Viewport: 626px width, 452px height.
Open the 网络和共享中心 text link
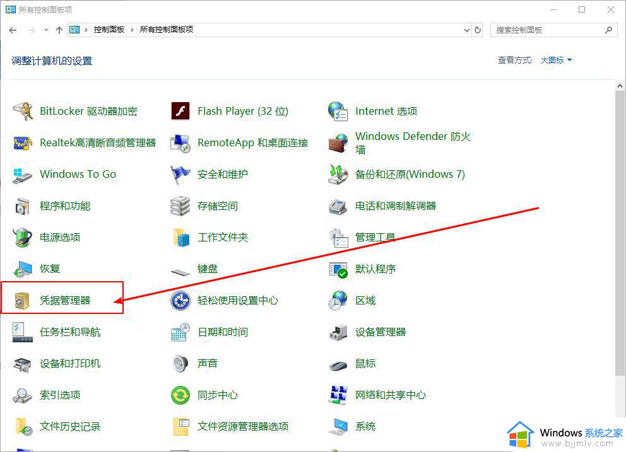[391, 395]
